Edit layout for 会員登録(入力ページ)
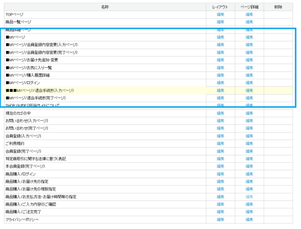The height and width of the screenshot is (229, 301). (220, 136)
